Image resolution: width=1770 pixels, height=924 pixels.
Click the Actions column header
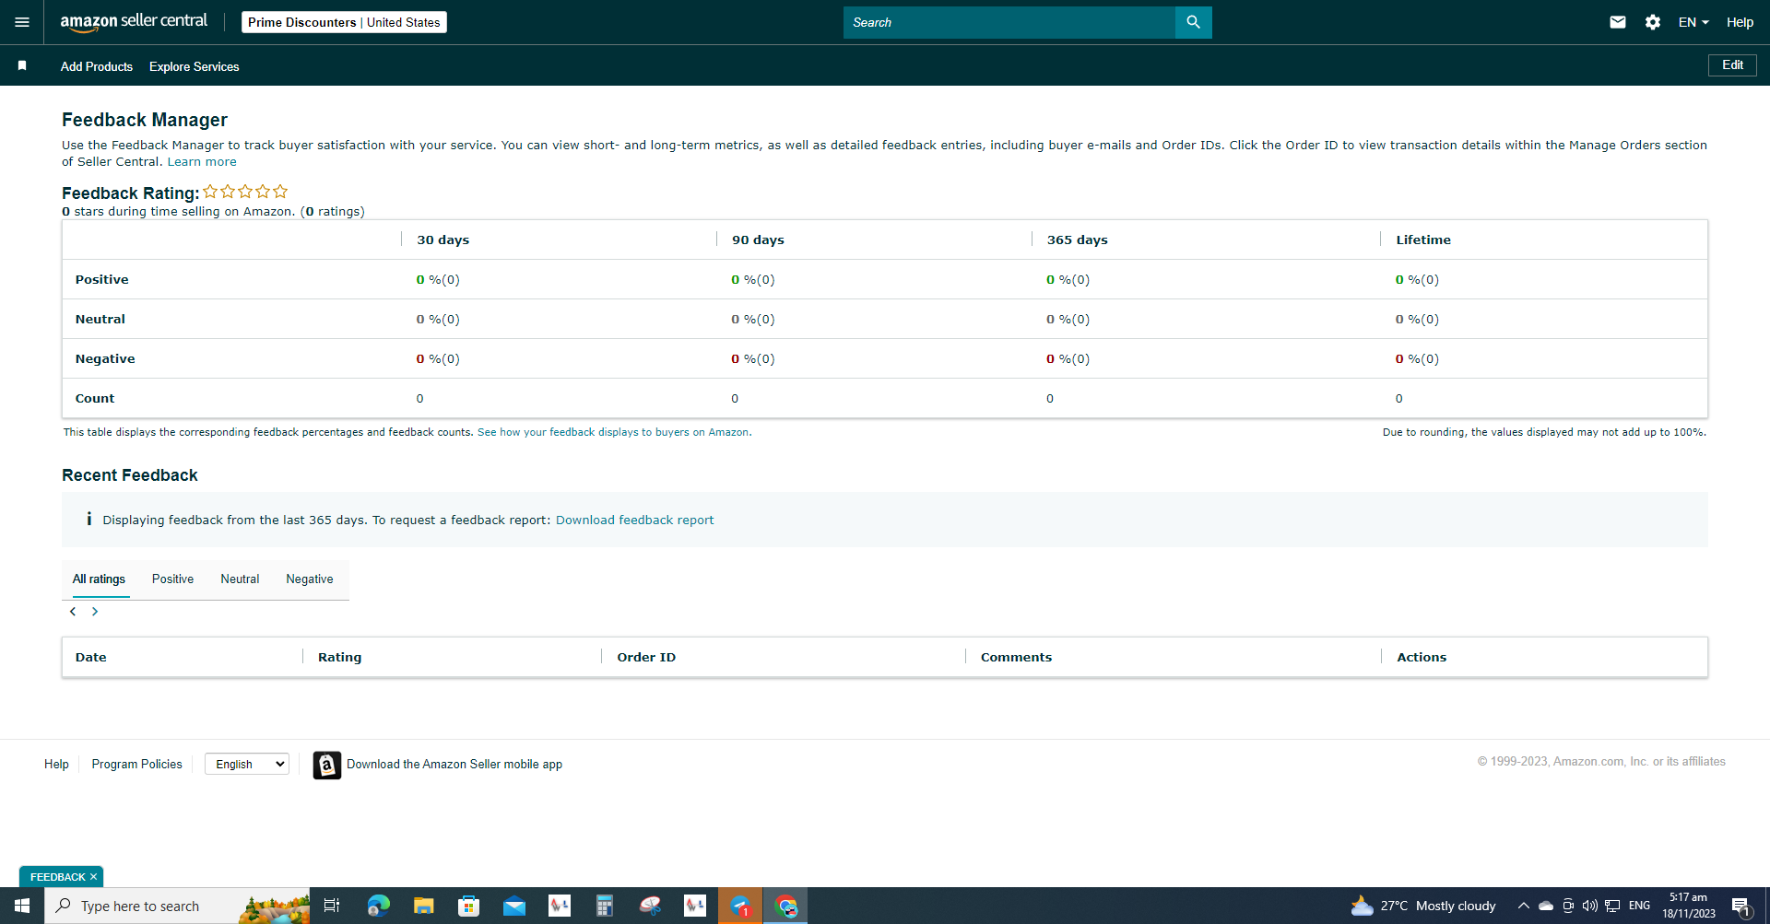[1422, 657]
